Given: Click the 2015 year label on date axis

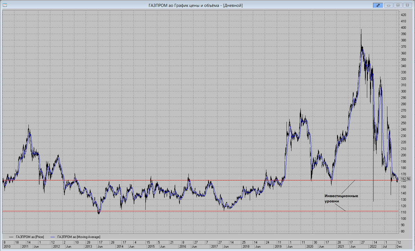Looking at the screenshot, I should click(x=151, y=247).
